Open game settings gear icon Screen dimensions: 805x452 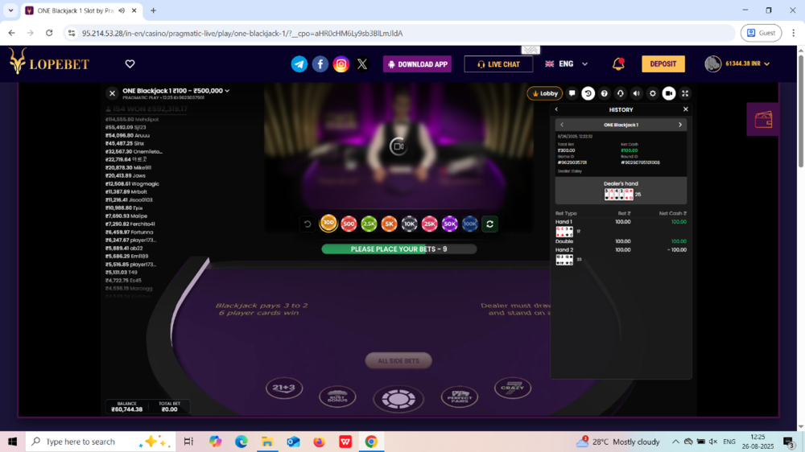653,93
